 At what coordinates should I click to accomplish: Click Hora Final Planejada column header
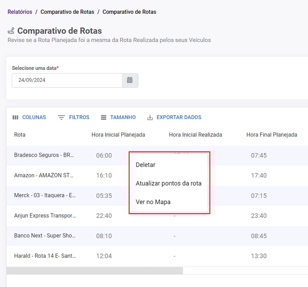pyautogui.click(x=271, y=135)
